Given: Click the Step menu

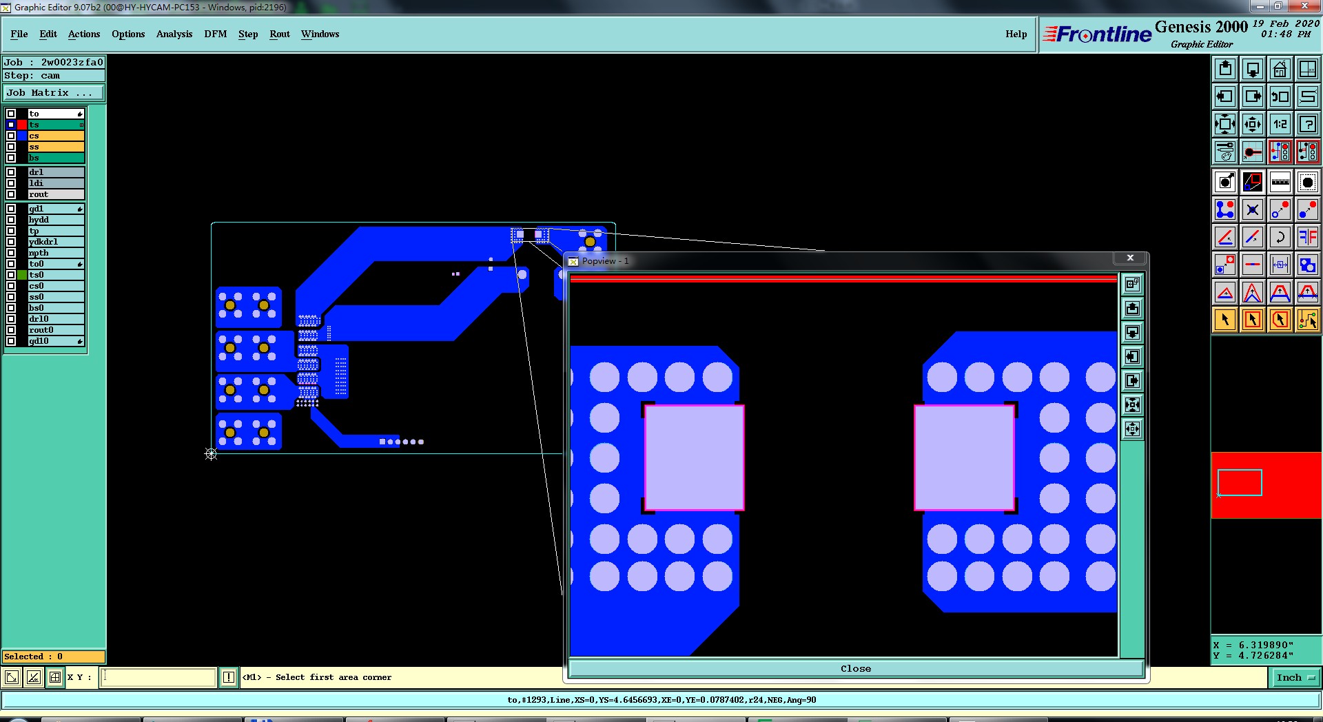Looking at the screenshot, I should point(248,34).
